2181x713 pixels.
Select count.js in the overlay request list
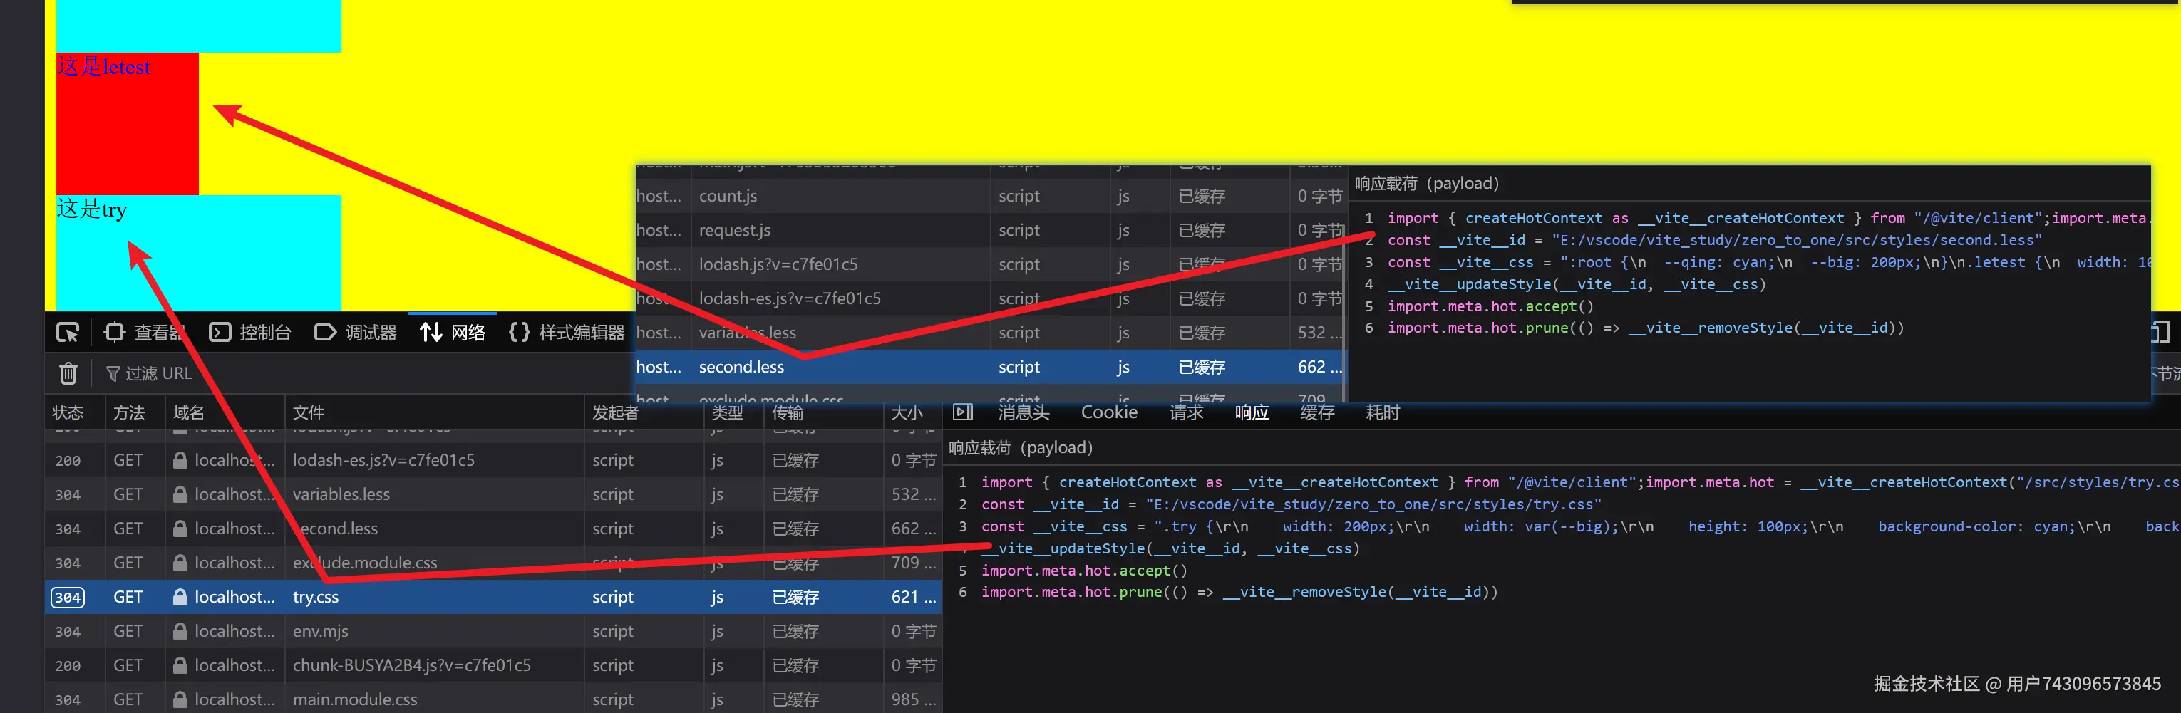click(728, 196)
